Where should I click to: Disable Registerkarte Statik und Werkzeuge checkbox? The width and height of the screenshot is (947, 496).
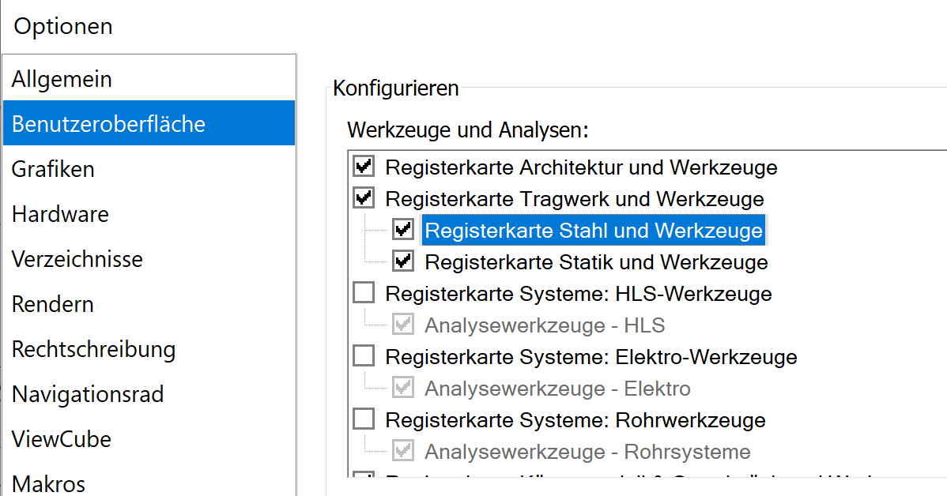pos(403,261)
